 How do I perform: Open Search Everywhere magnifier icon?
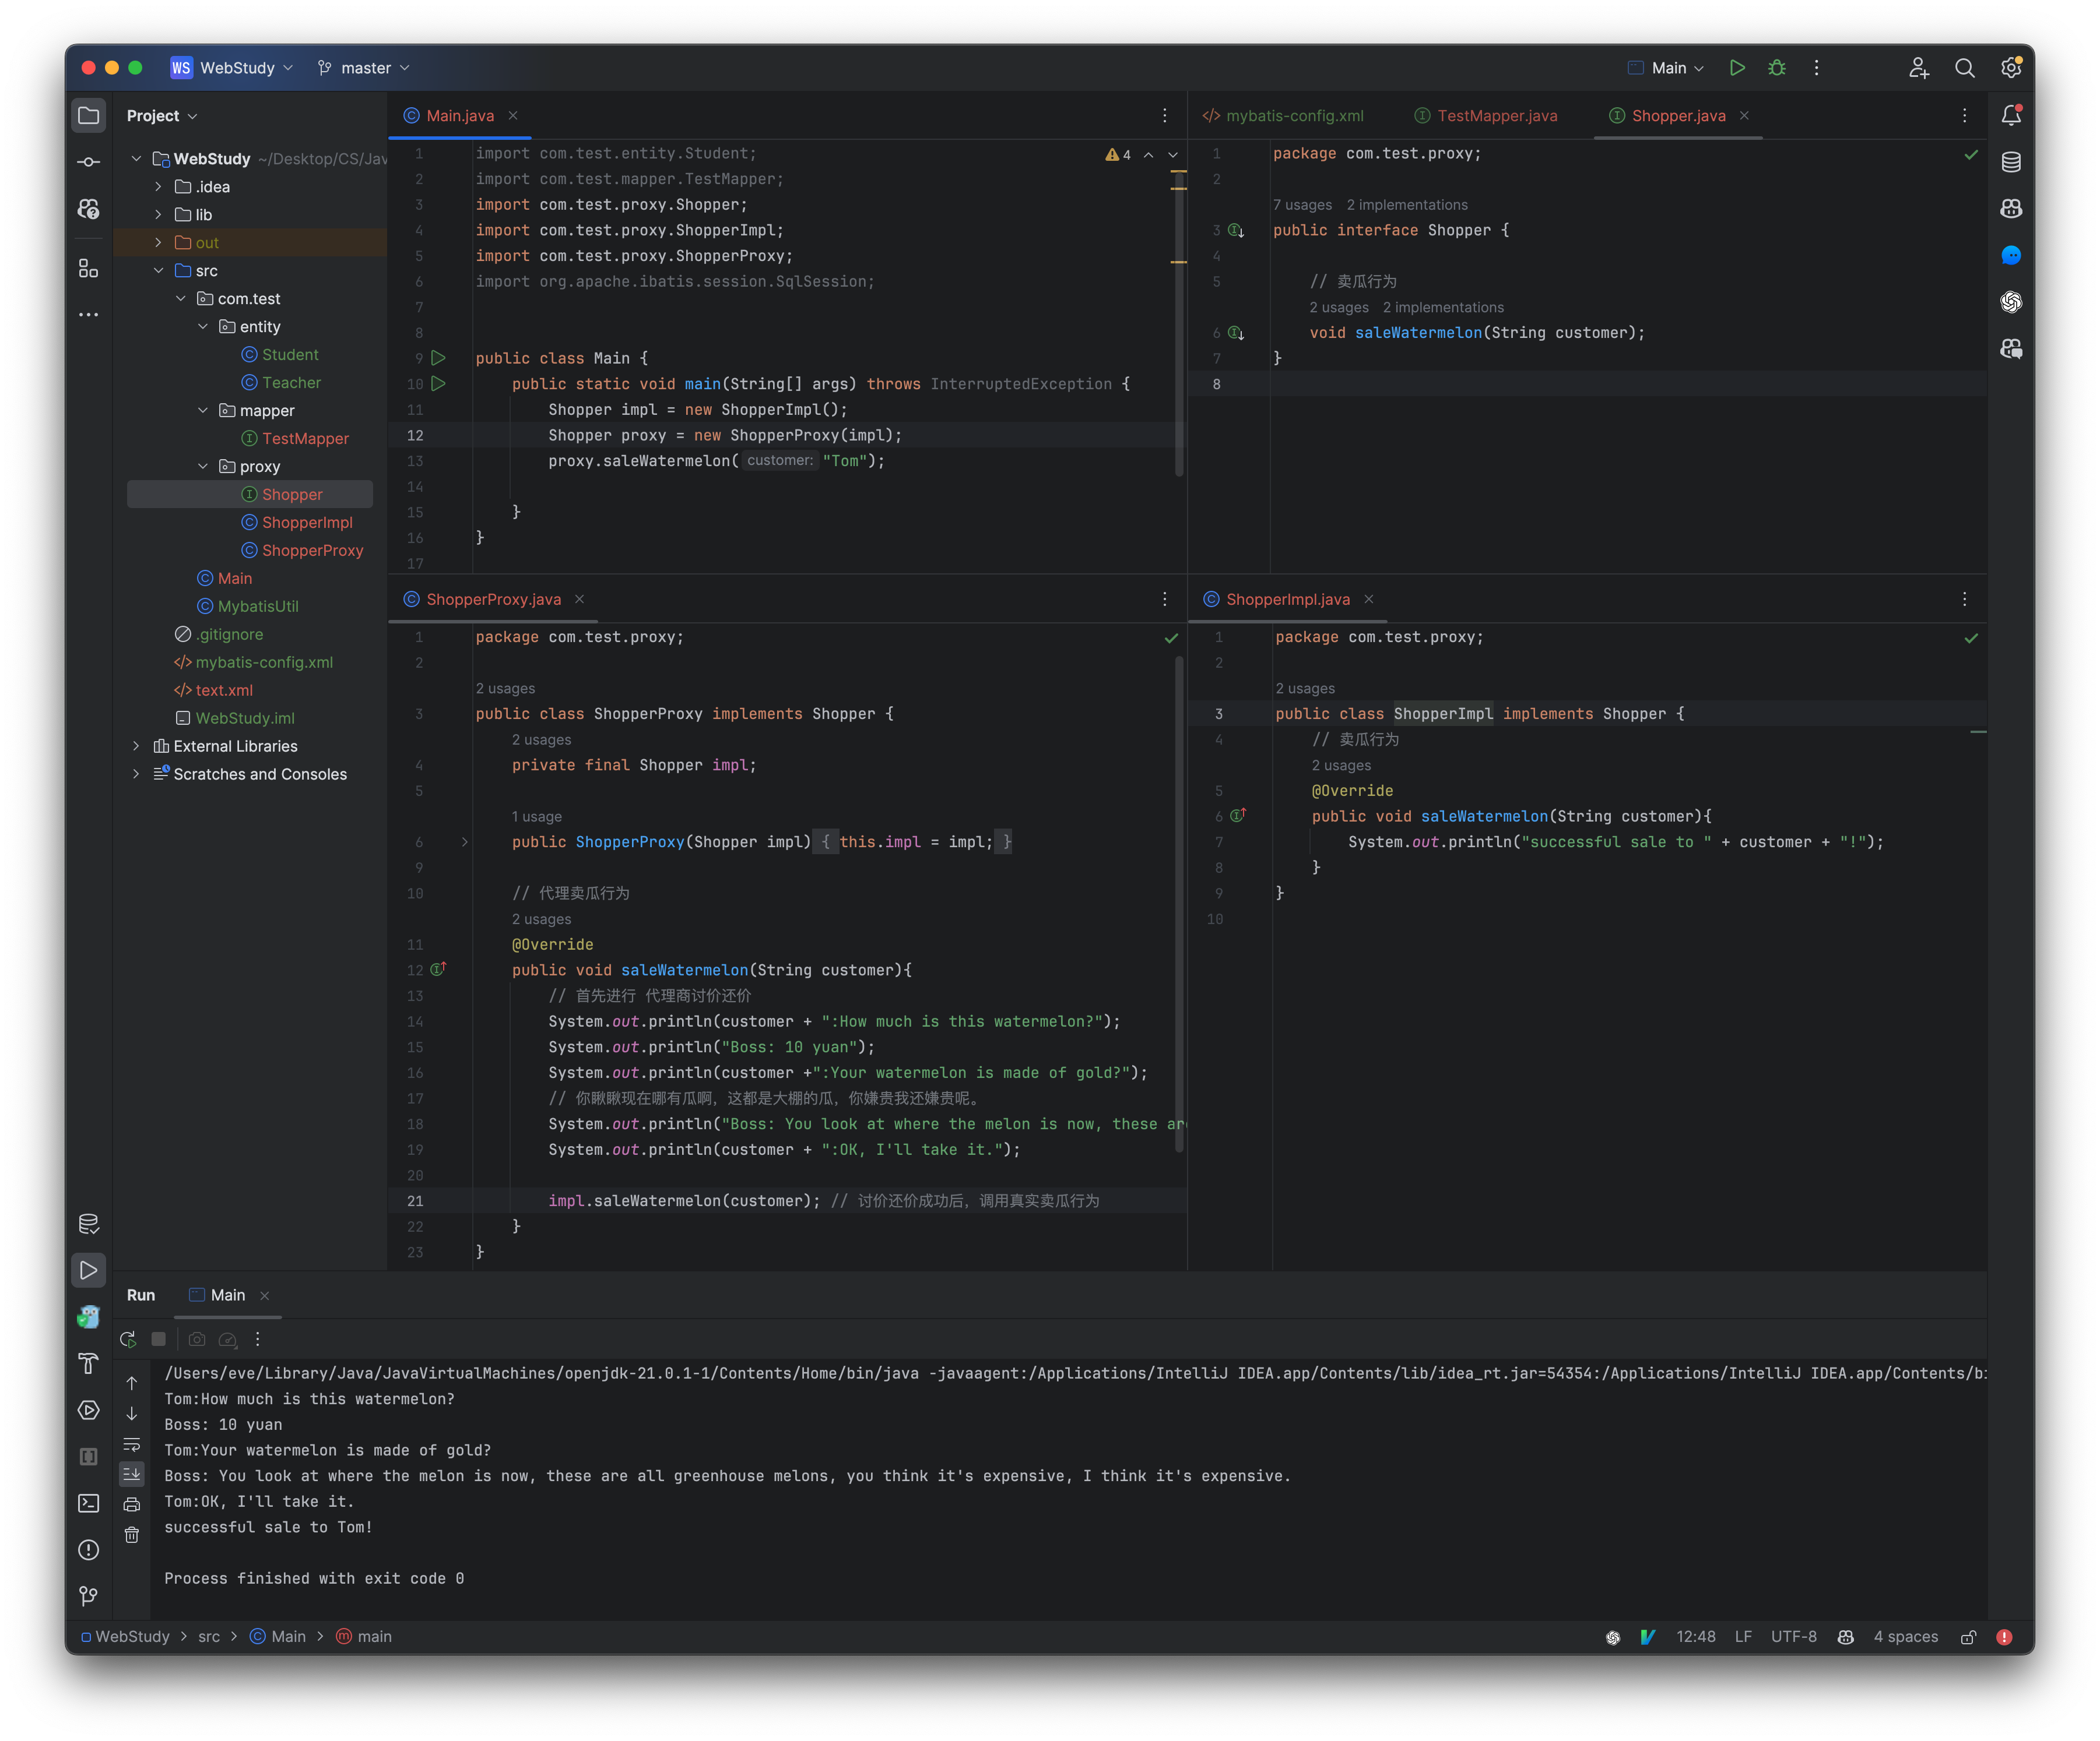1964,68
